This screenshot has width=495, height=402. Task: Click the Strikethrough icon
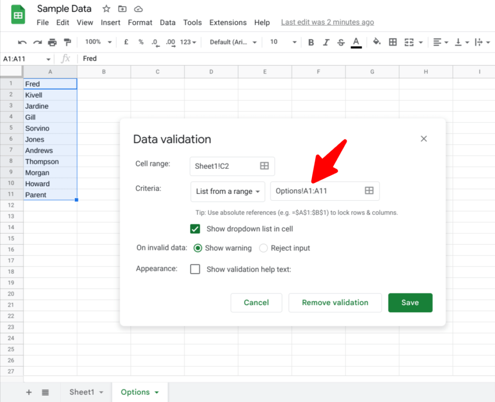341,42
